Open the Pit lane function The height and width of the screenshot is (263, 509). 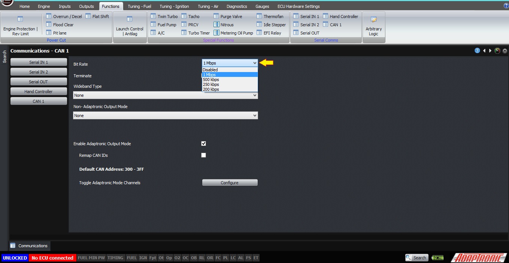pyautogui.click(x=57, y=33)
